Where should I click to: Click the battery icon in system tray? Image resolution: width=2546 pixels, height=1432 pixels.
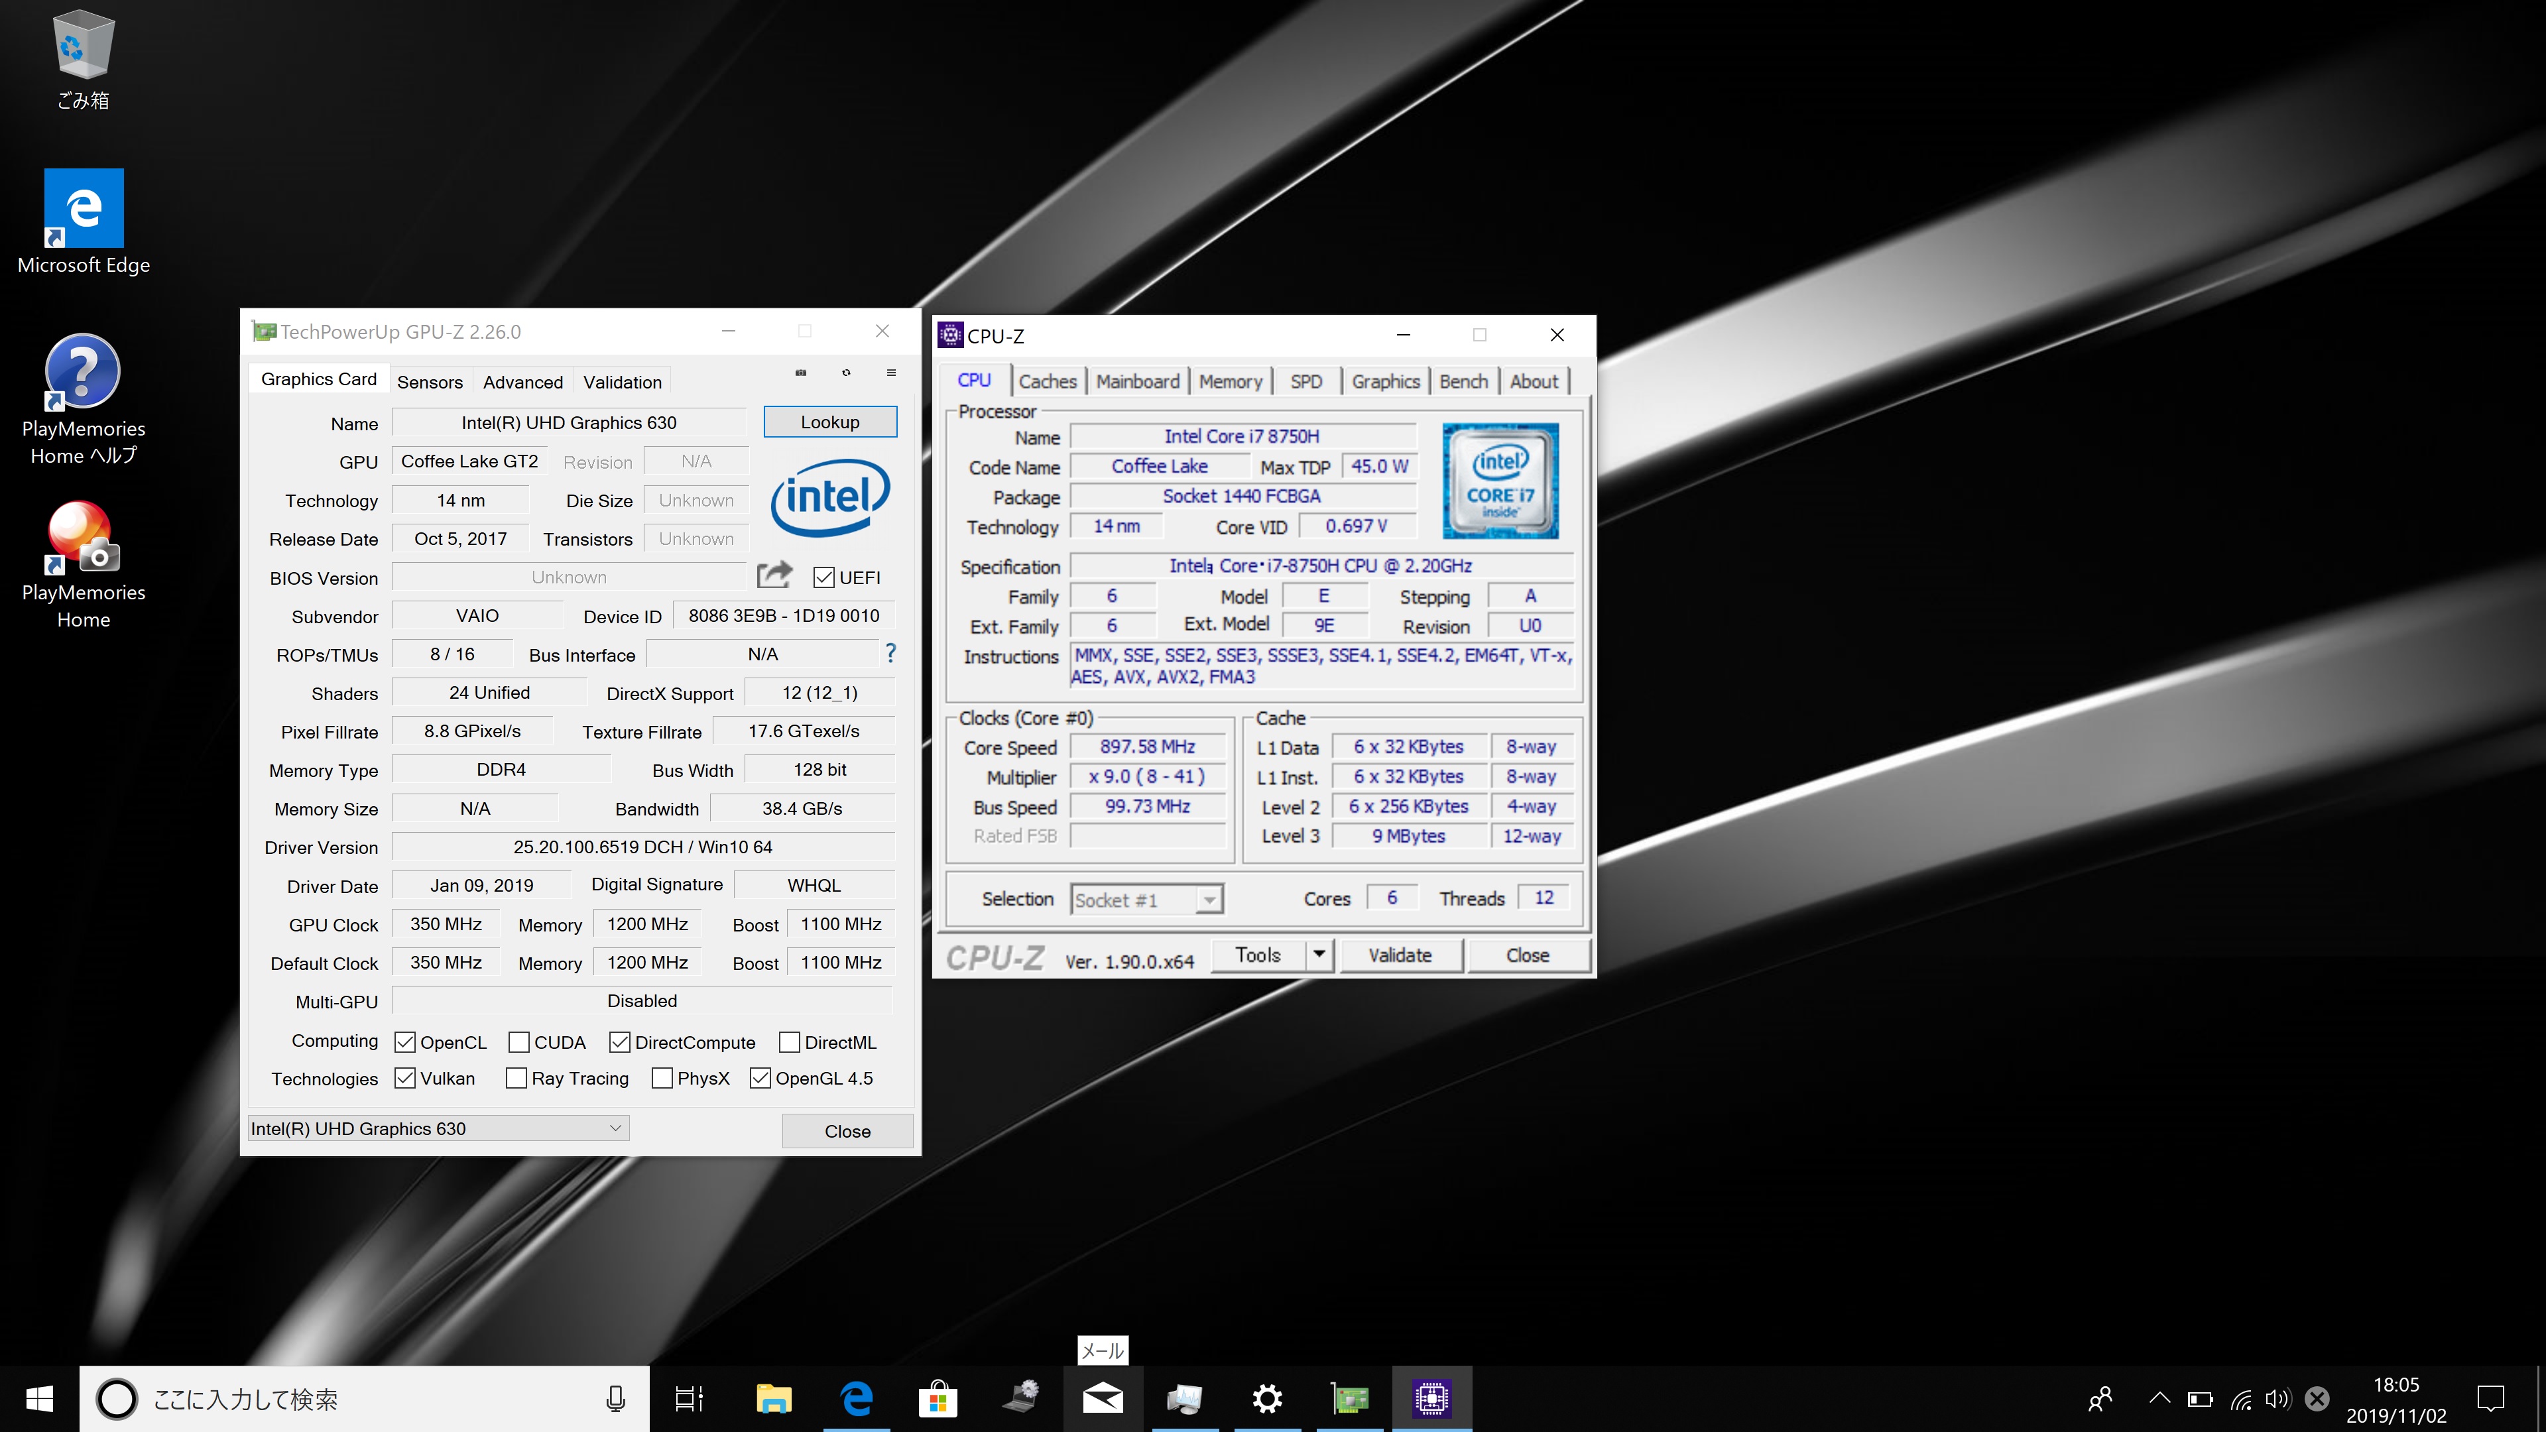[x=2200, y=1398]
